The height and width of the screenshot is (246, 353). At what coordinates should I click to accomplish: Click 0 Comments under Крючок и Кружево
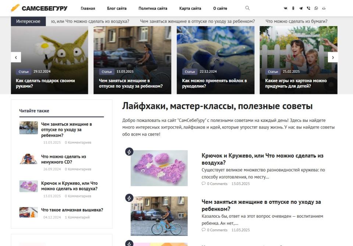217,184
